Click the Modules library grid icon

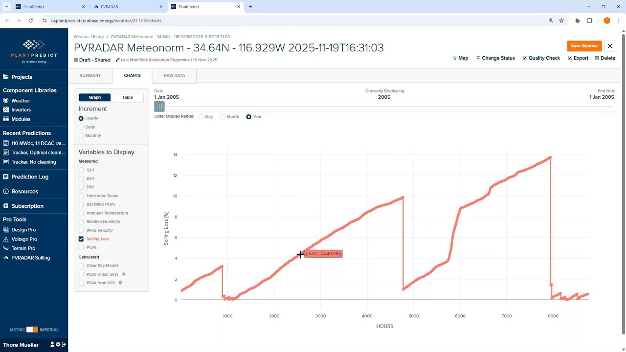6,119
